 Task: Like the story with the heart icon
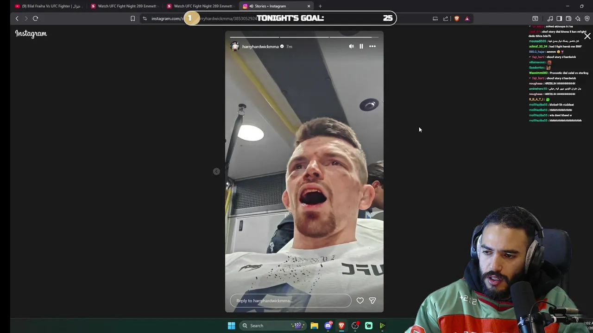point(360,301)
